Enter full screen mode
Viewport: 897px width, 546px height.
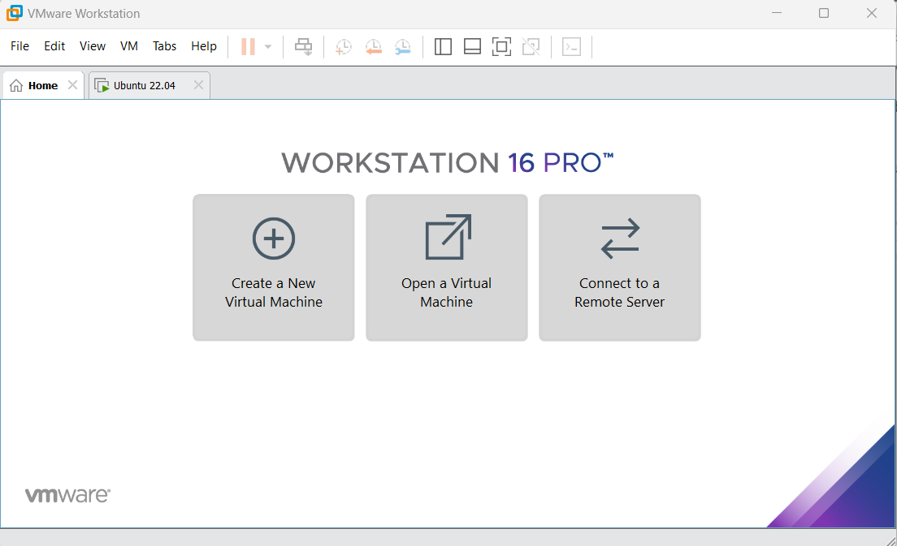pyautogui.click(x=501, y=47)
